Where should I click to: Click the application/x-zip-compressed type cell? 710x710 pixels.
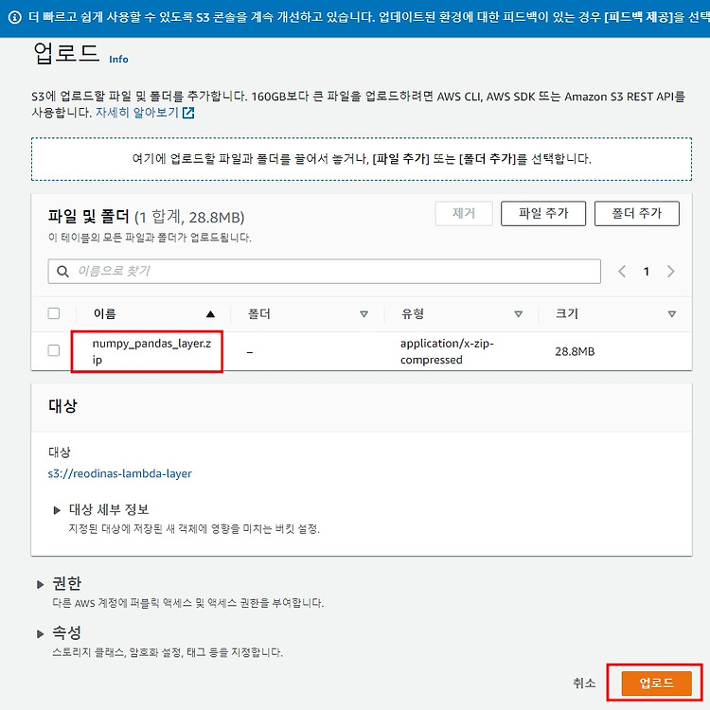[447, 351]
